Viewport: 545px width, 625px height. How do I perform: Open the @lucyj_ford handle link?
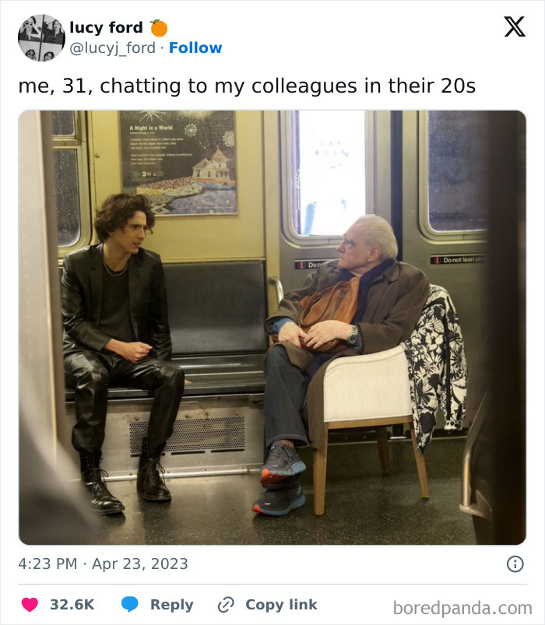point(112,47)
